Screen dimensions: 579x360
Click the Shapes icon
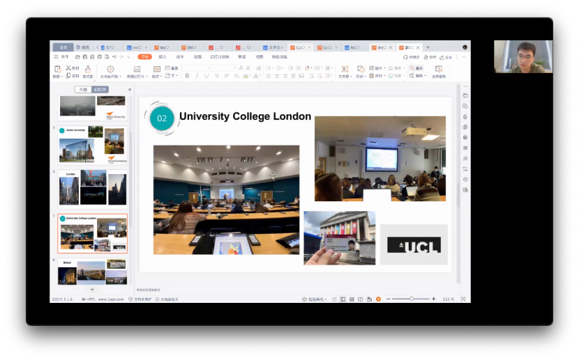click(x=361, y=69)
